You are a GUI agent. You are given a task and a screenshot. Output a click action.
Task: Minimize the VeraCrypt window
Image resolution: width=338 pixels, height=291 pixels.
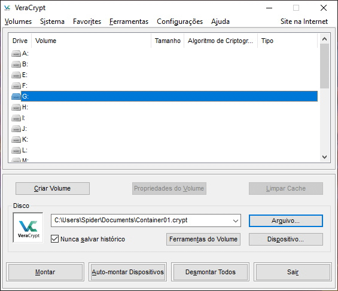[269, 8]
